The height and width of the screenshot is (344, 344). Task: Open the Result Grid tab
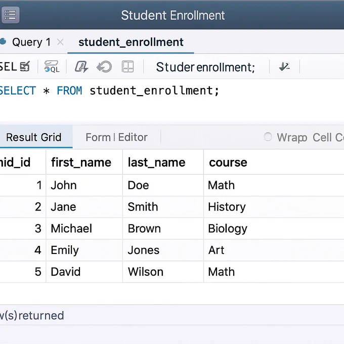[36, 137]
